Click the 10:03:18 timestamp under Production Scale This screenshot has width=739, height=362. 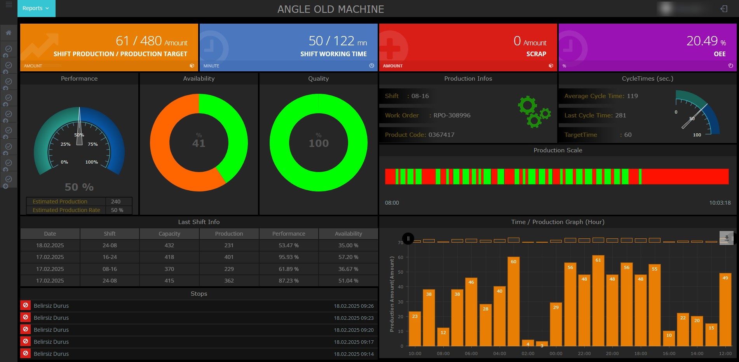click(720, 203)
